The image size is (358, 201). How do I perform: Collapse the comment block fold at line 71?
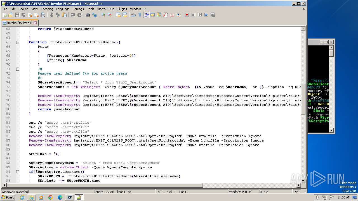point(18,69)
